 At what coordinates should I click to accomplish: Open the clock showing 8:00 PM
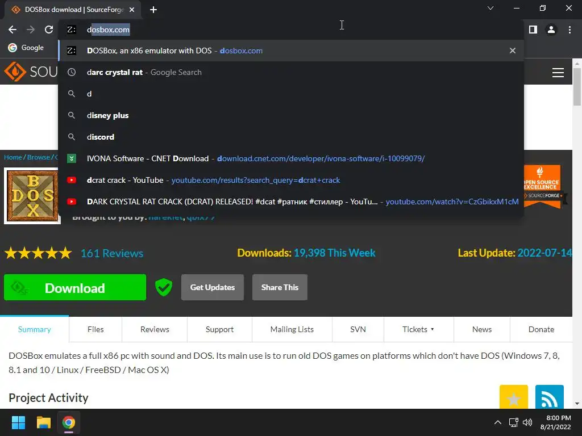tap(555, 422)
